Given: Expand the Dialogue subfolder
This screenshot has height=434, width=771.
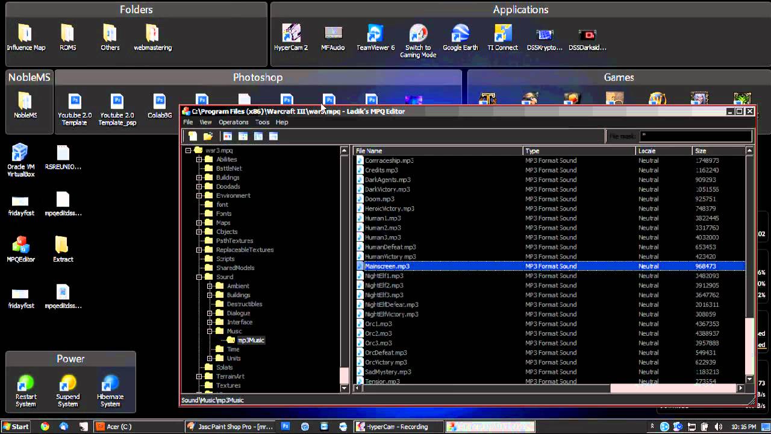Looking at the screenshot, I should click(210, 313).
